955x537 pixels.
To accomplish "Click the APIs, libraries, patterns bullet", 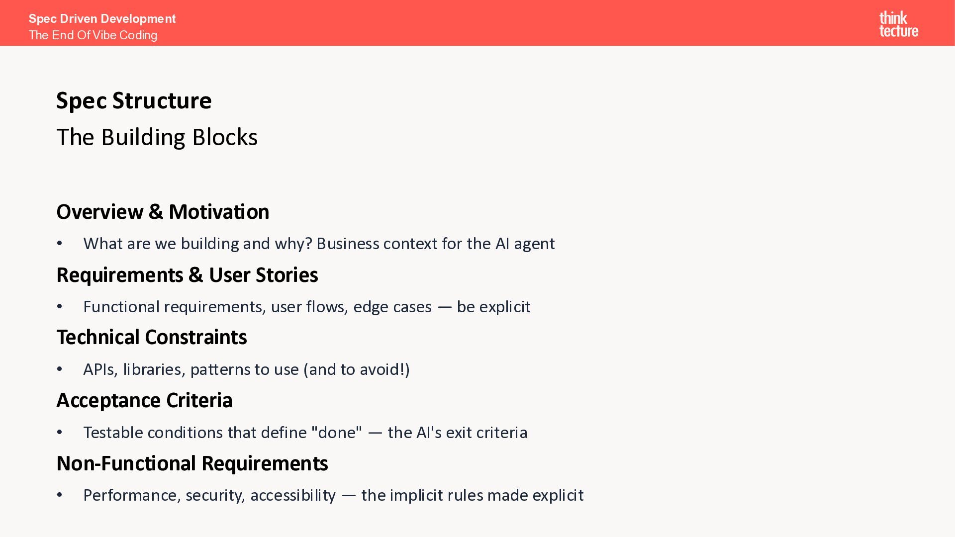I will (246, 369).
